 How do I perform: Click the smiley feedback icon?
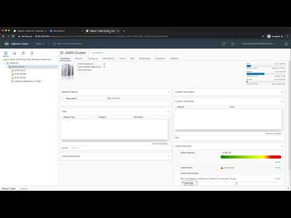[286, 44]
